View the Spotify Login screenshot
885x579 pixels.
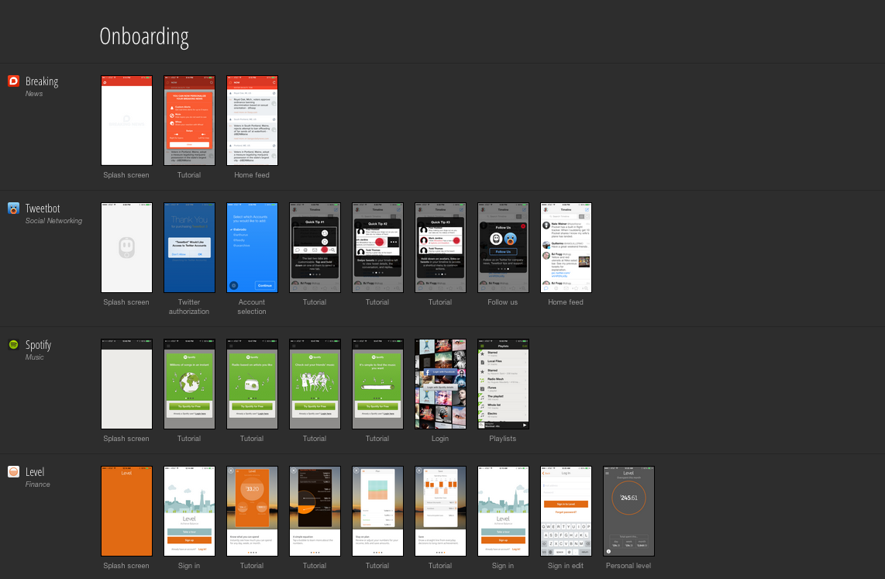coord(440,384)
